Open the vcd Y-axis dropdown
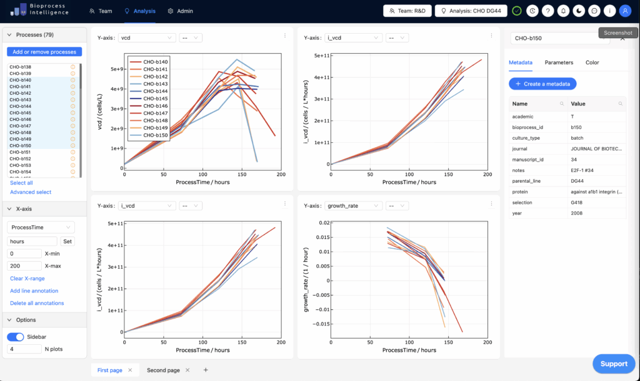This screenshot has width=640, height=381. (147, 38)
